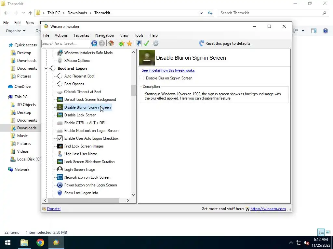Open Explorer recent locations dropdown arrow
Screen dimensions: 333x249
tap(23, 13)
